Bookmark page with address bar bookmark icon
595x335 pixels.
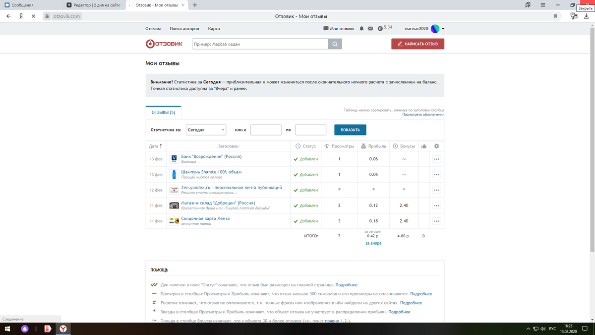[x=555, y=16]
